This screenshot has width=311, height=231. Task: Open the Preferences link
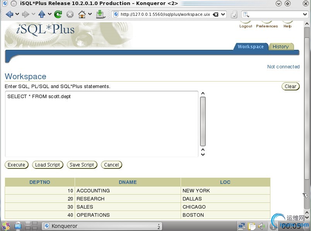click(267, 26)
